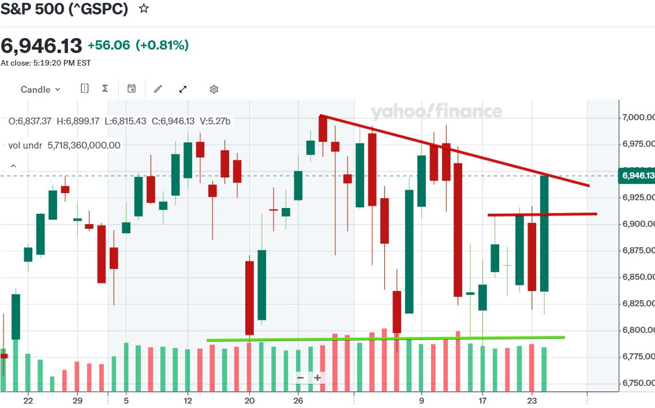Open the indicators sigma menu
655x408 pixels.
coord(105,89)
